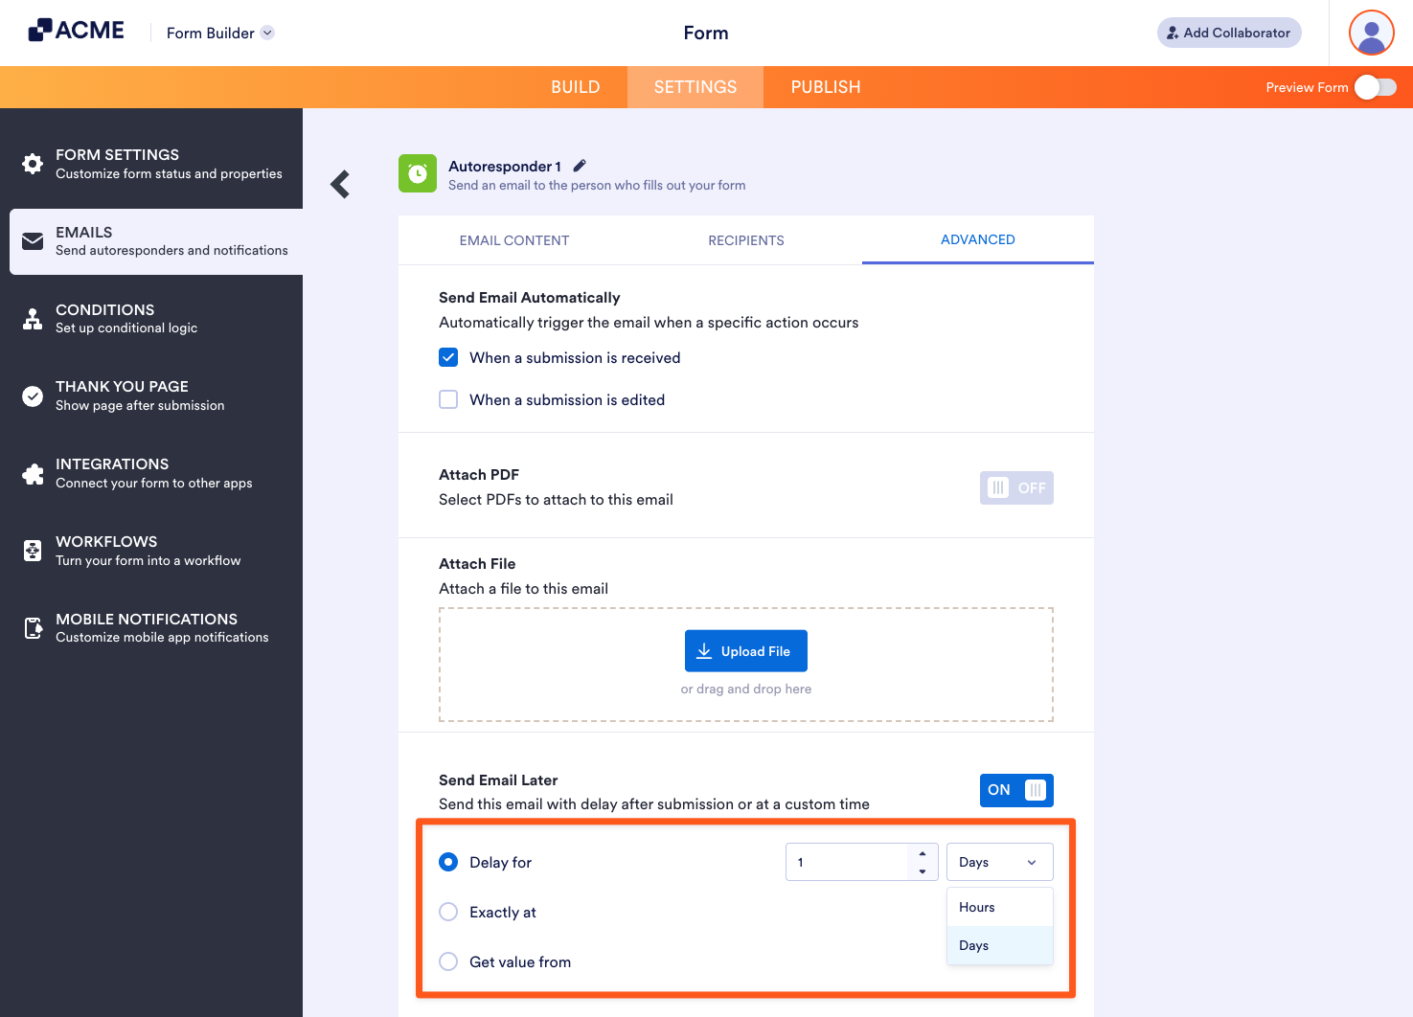Viewport: 1413px width, 1017px height.
Task: Open the Form Settings gear icon
Action: tap(32, 163)
